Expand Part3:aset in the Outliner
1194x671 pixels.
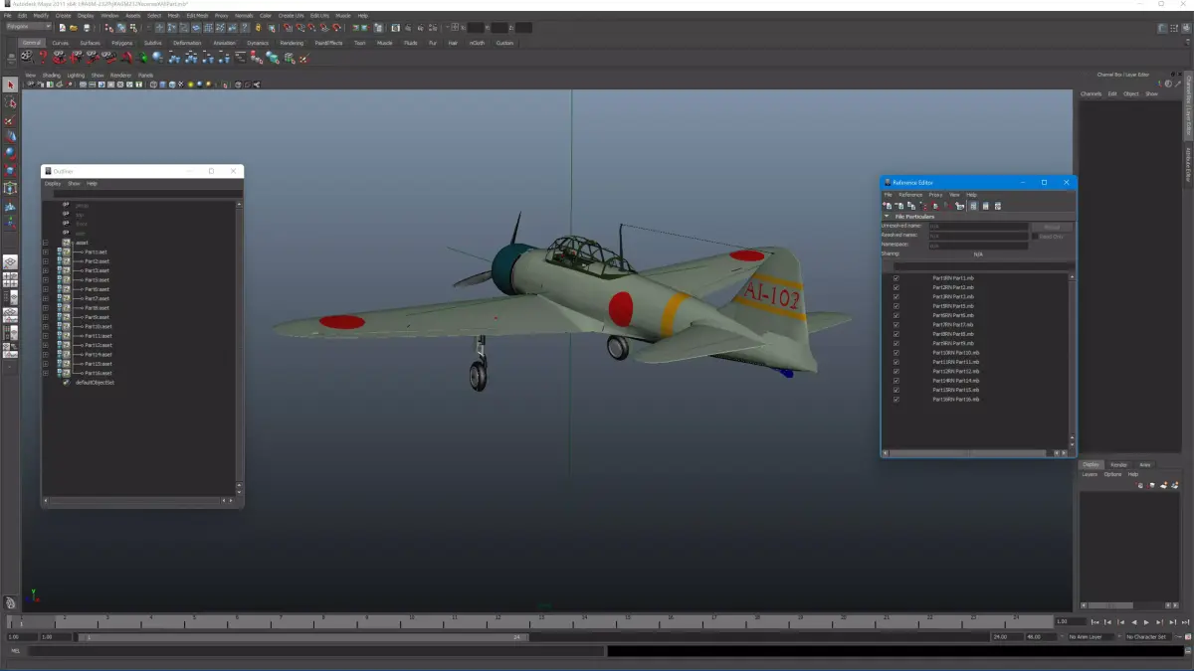(46, 270)
